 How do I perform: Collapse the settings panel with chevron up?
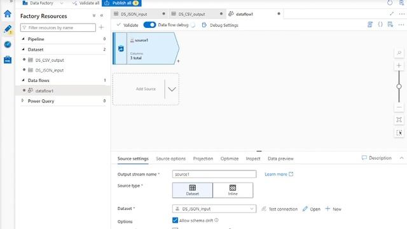pyautogui.click(x=401, y=158)
